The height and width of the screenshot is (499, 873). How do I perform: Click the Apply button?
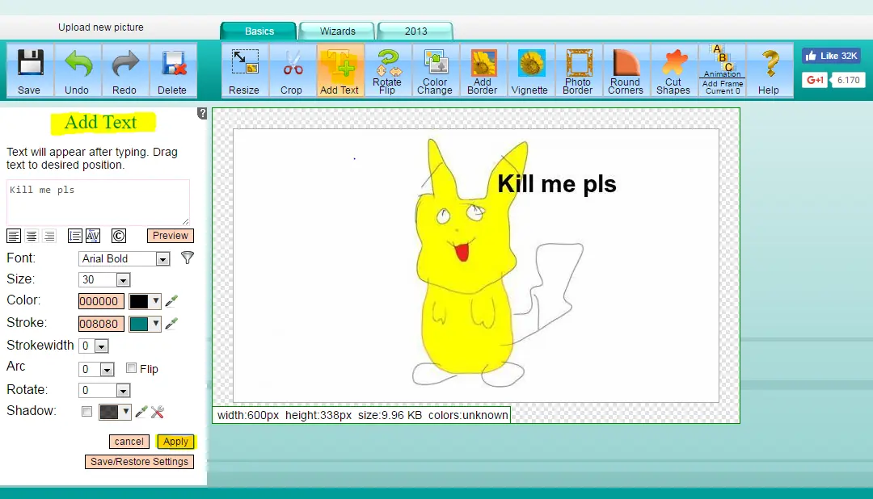pos(176,441)
